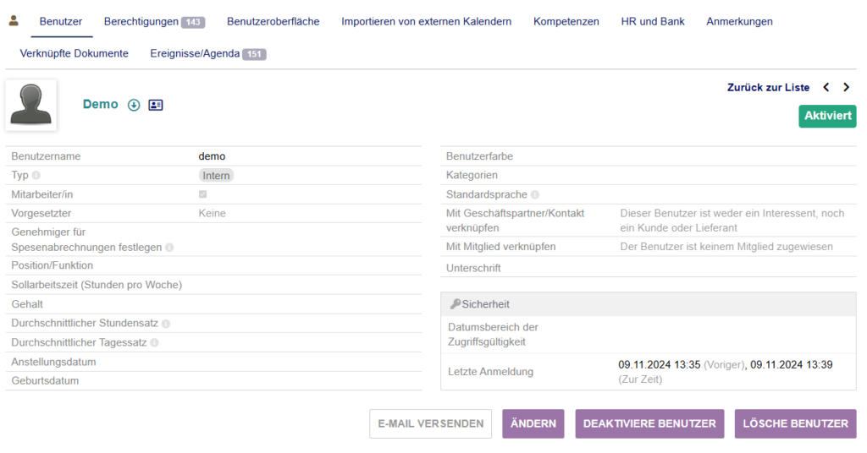Toggle the Mitarbeiter/in checkbox
Screen dimensions: 867x453
[203, 194]
